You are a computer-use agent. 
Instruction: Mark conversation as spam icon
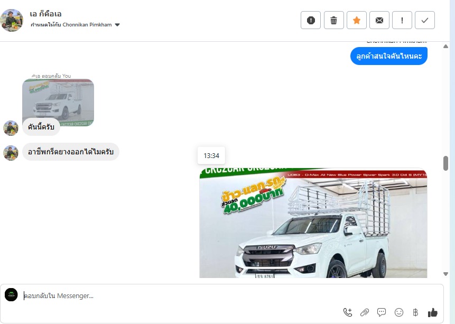click(311, 20)
